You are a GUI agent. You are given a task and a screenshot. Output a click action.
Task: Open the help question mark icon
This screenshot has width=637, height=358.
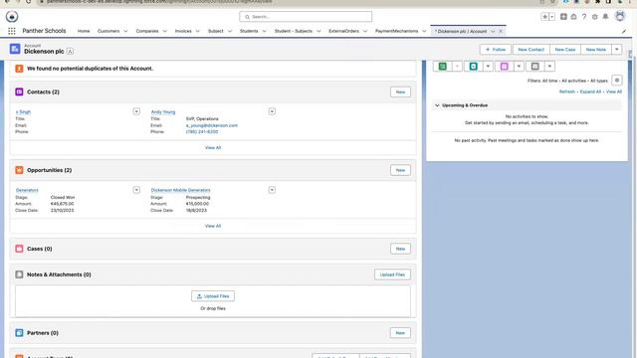click(x=584, y=17)
